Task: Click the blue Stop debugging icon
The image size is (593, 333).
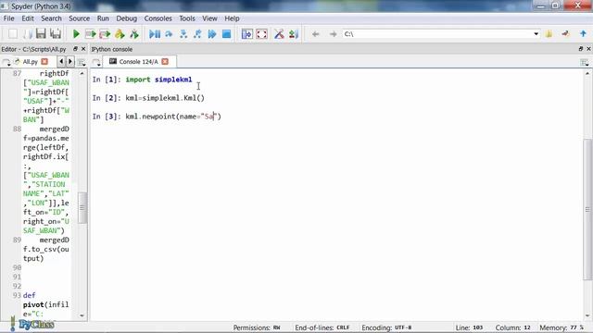Action: coord(226,34)
